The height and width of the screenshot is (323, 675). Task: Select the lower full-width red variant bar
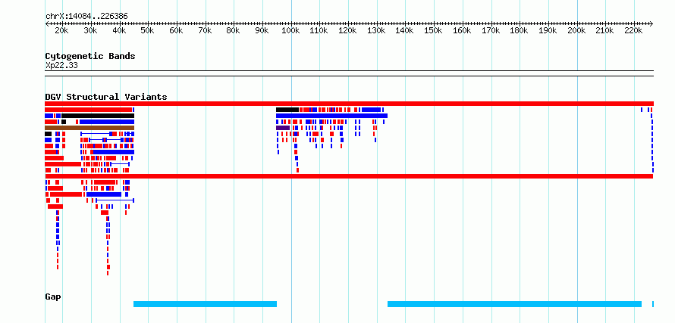[349, 176]
